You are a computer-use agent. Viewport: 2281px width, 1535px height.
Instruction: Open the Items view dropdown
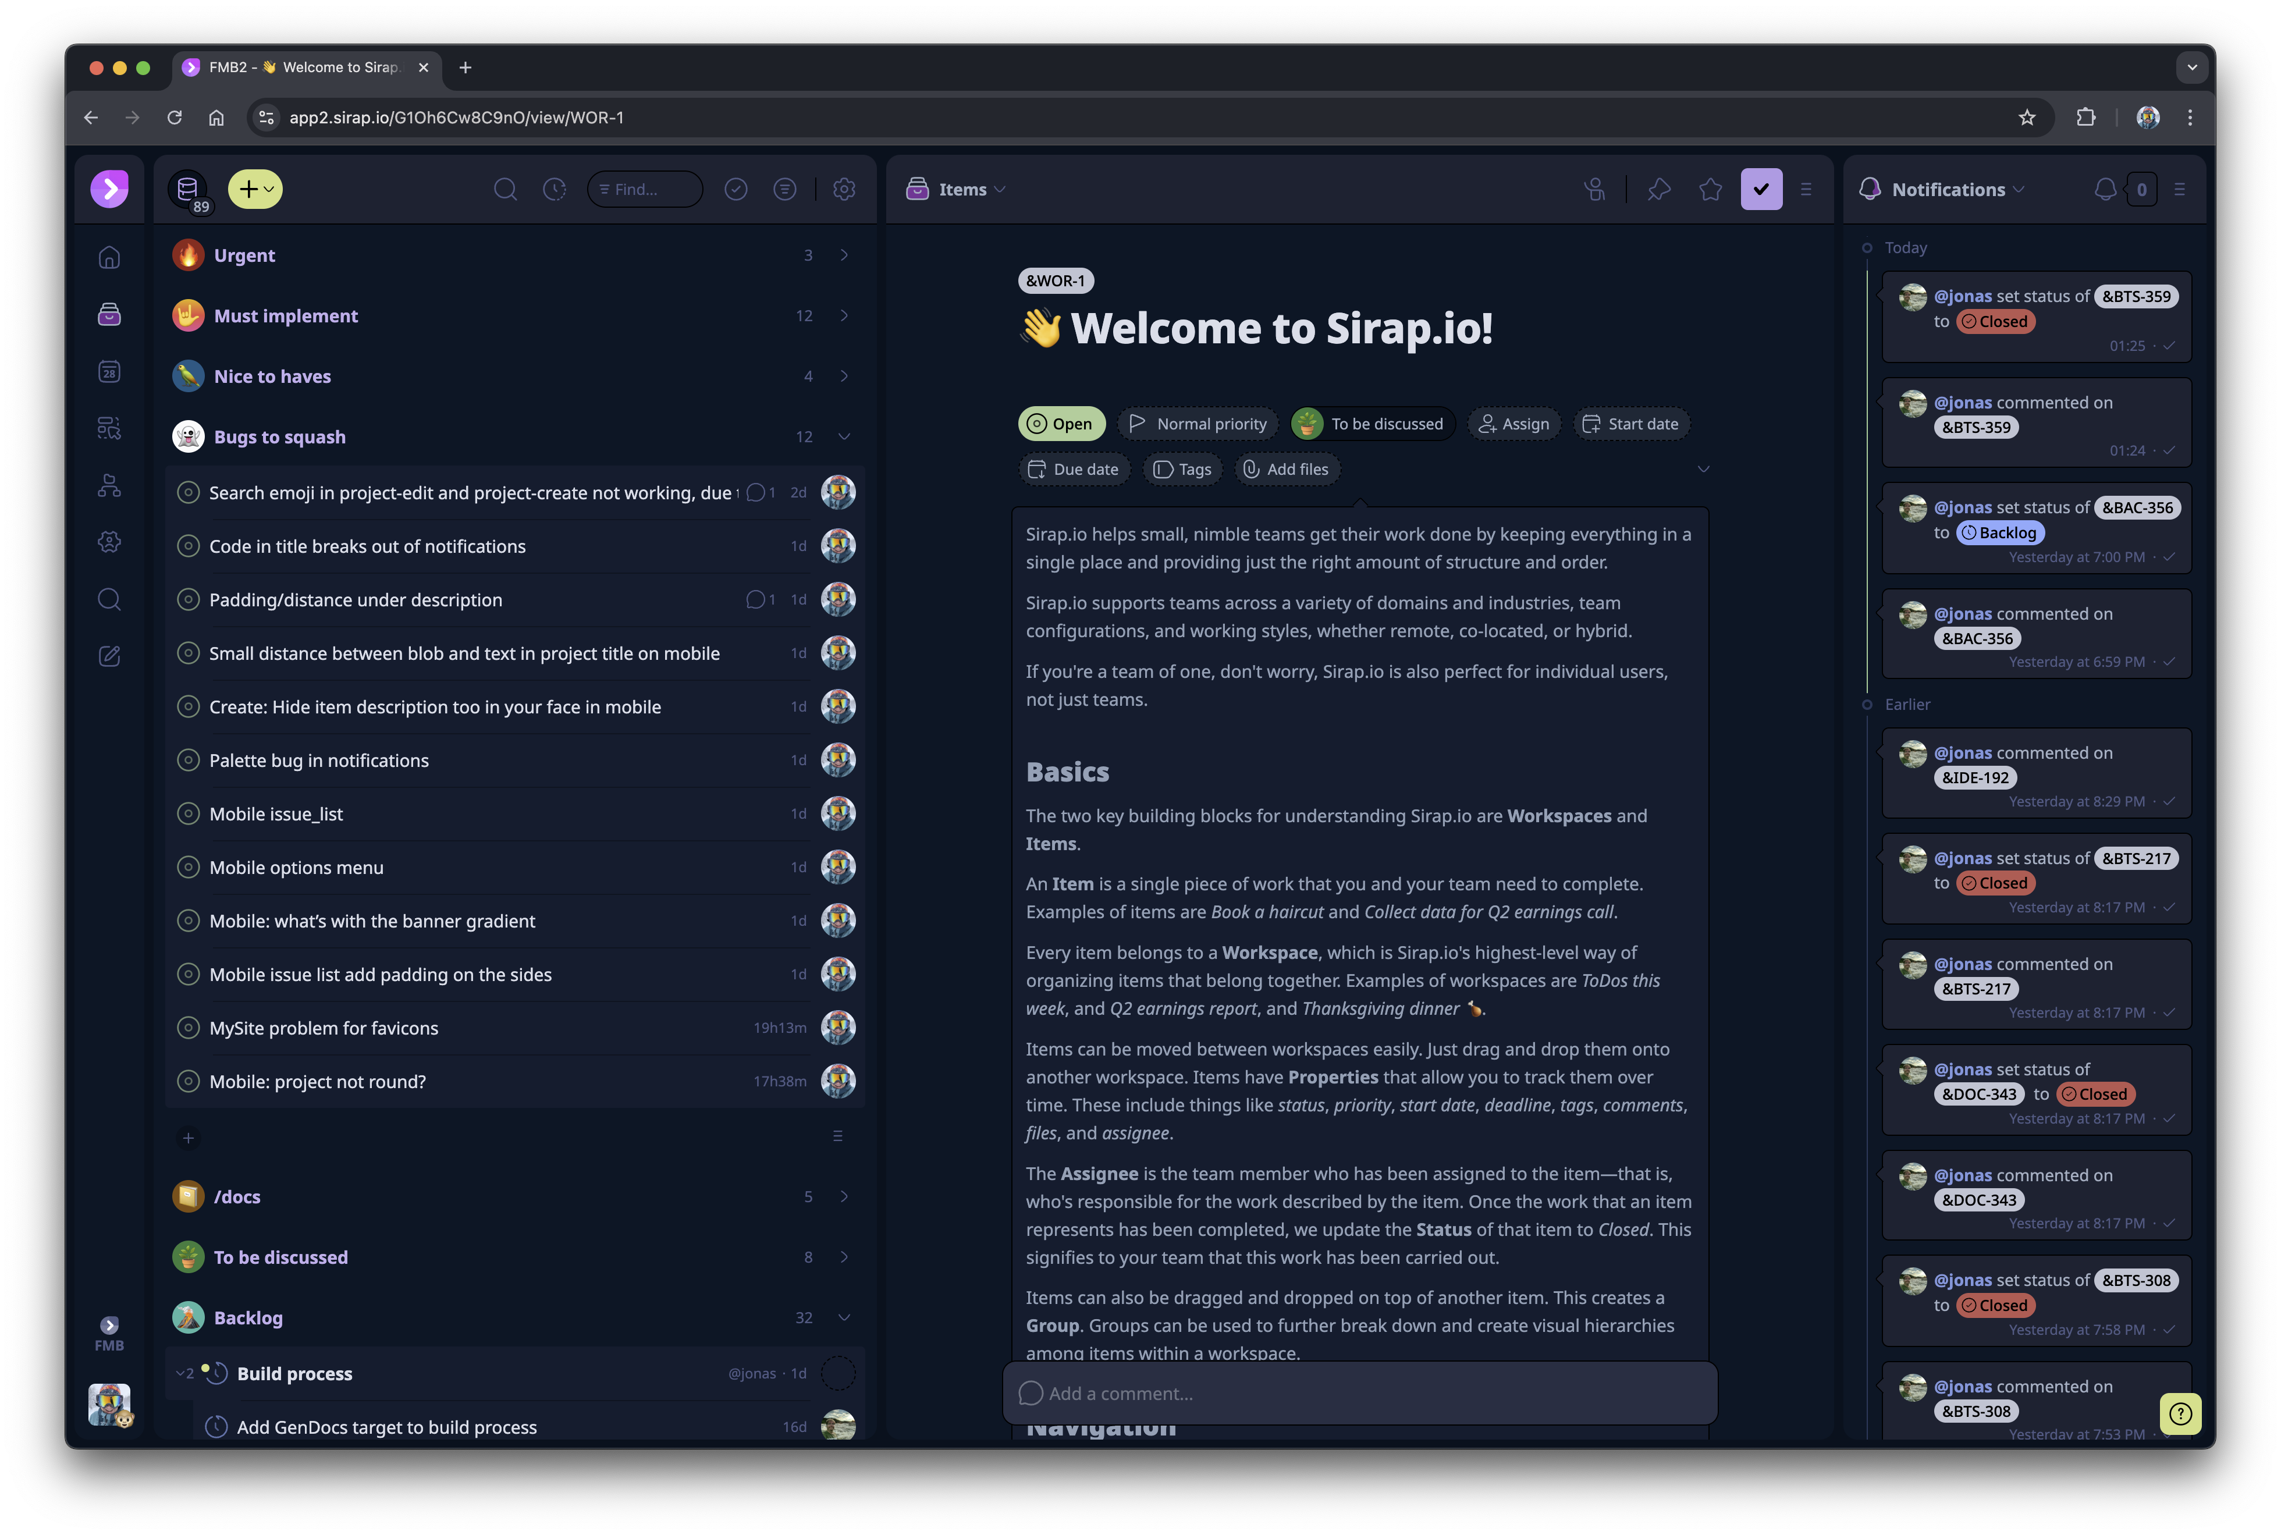1000,189
